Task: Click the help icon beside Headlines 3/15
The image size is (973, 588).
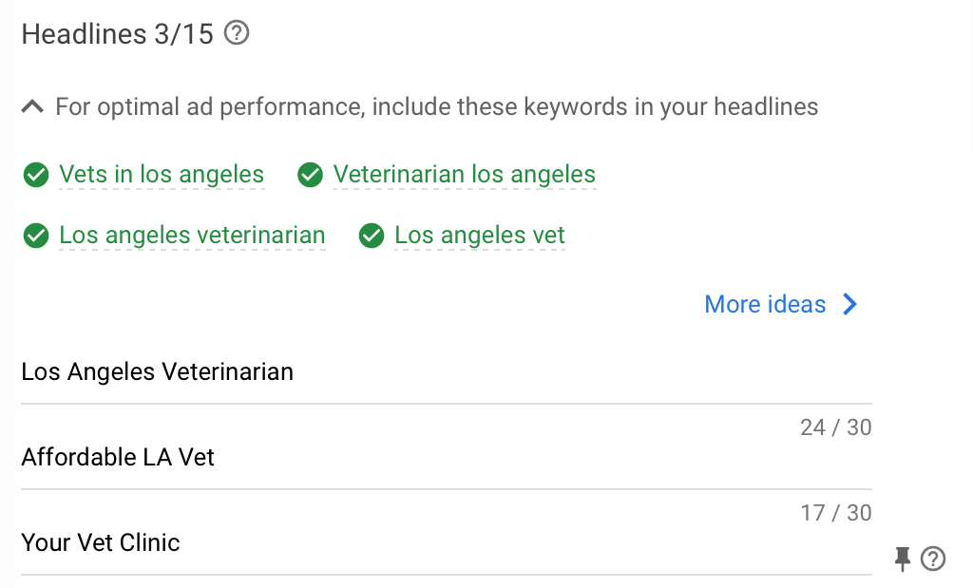Action: [x=237, y=34]
